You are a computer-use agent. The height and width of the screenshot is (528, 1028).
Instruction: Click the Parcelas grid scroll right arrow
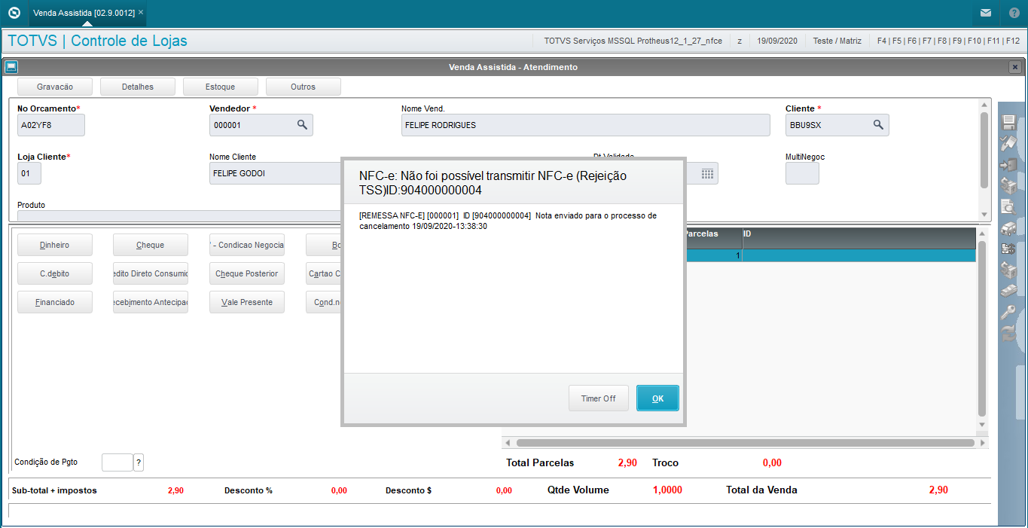[983, 443]
